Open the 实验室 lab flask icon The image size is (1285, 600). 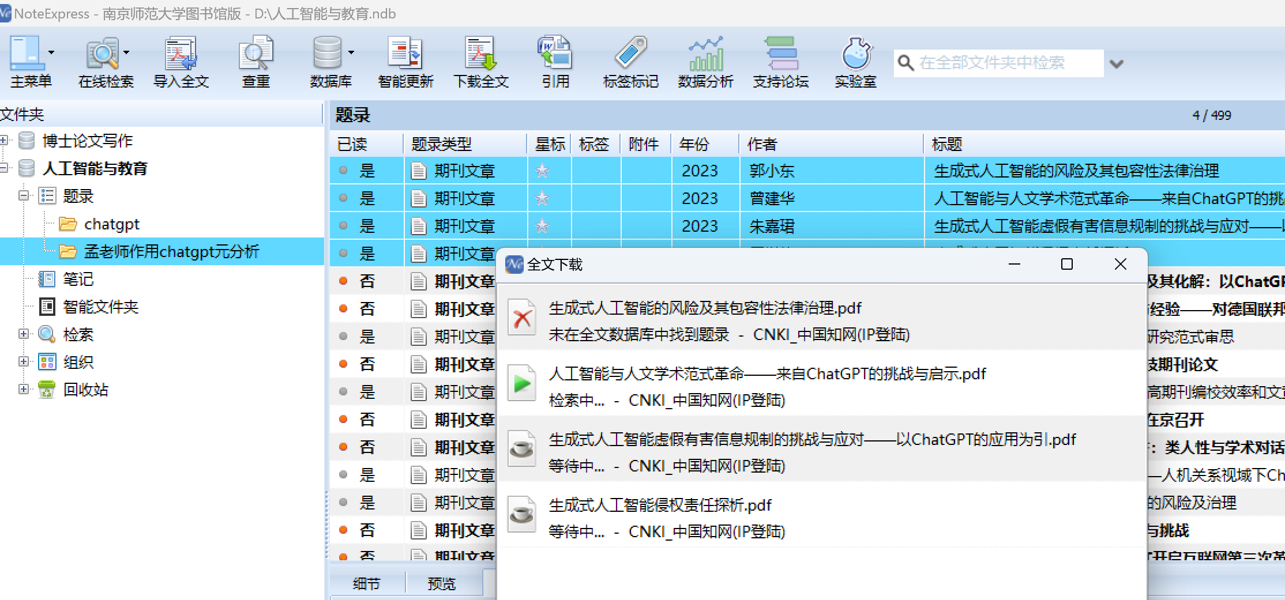pos(856,53)
